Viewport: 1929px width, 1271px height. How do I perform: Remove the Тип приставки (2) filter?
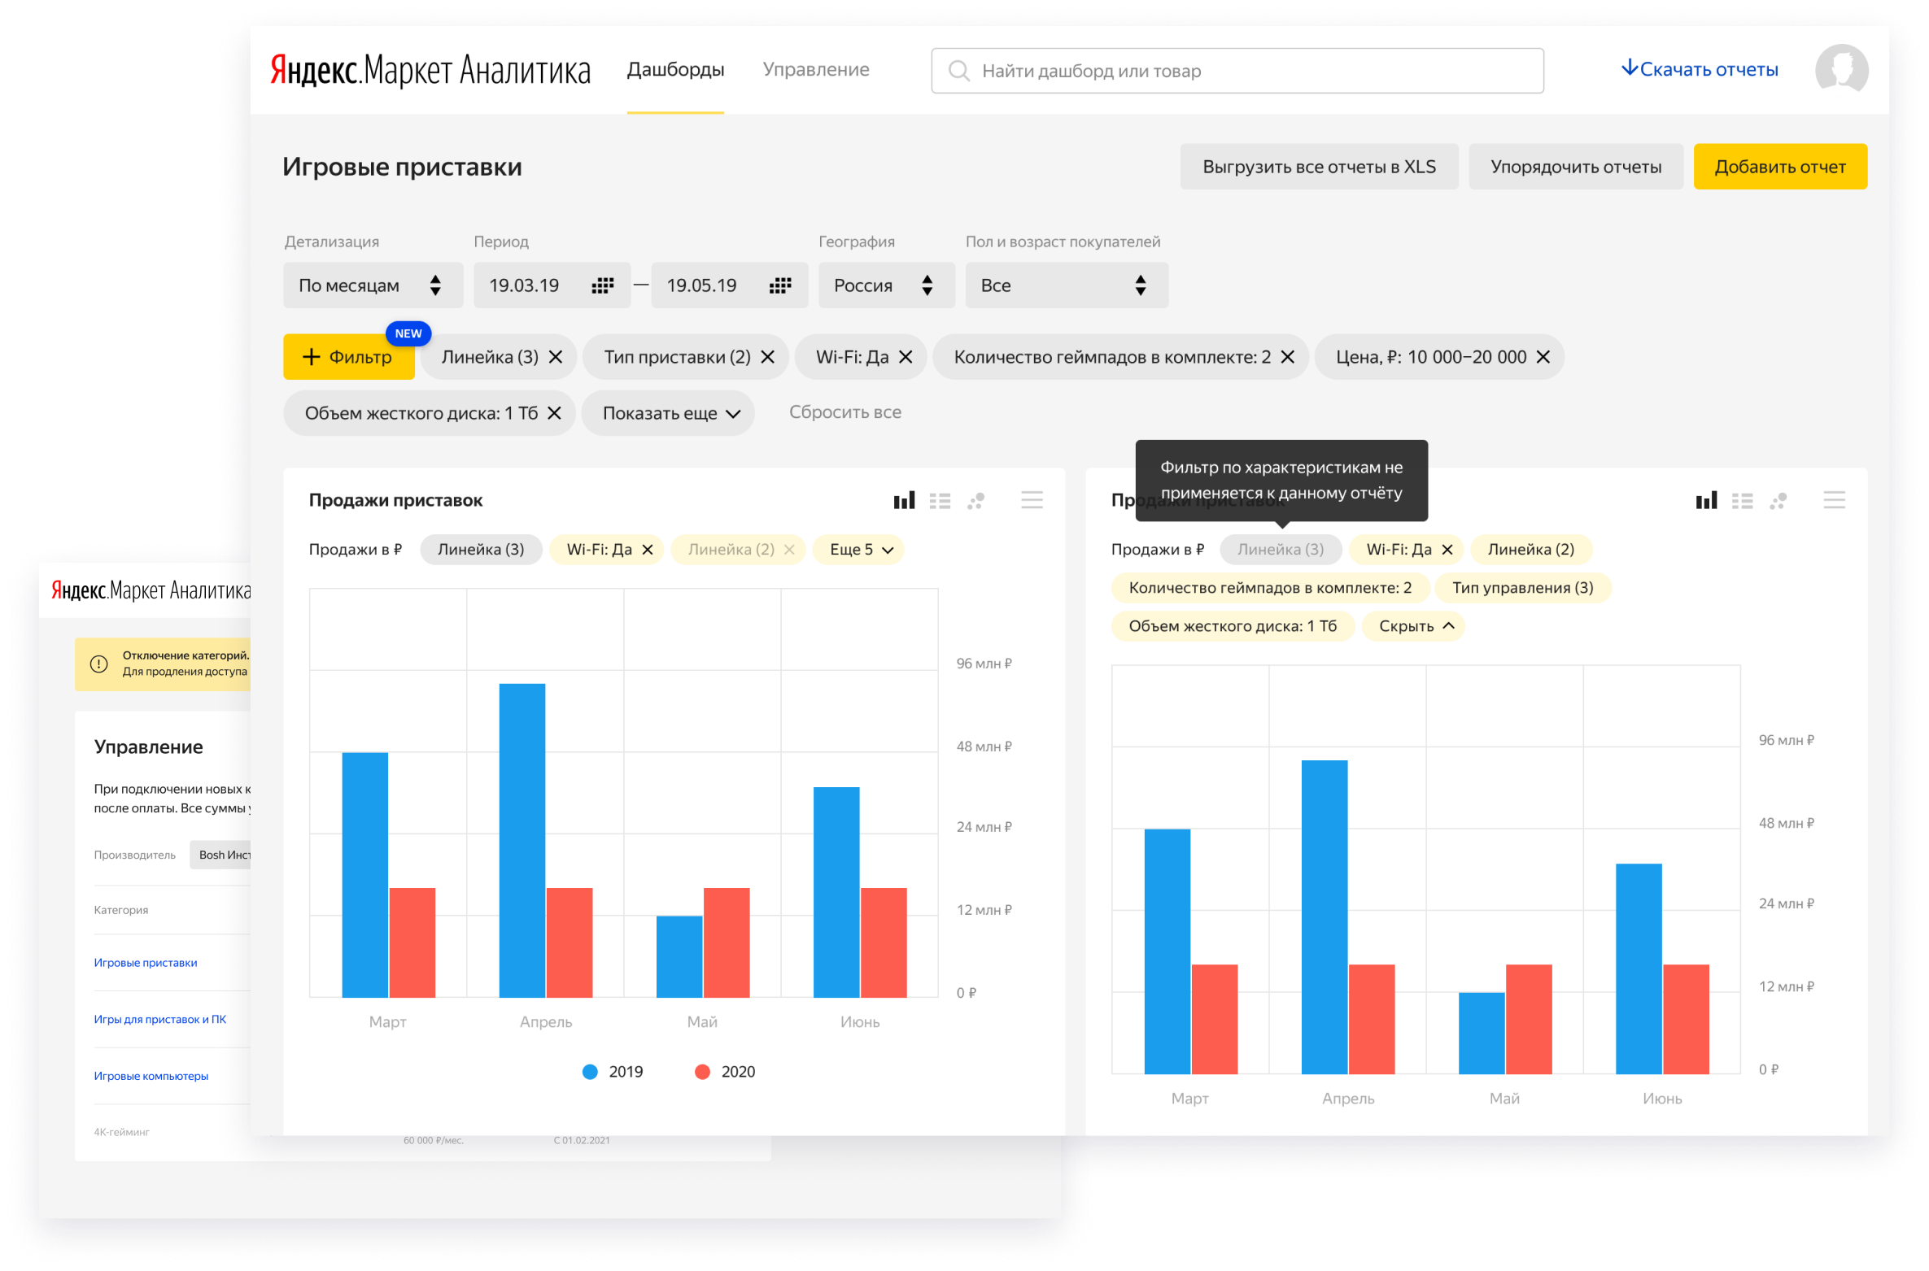(767, 357)
